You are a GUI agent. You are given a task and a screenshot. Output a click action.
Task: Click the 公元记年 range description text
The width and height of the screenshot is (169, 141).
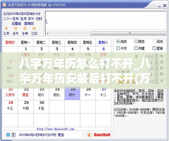(x=139, y=113)
